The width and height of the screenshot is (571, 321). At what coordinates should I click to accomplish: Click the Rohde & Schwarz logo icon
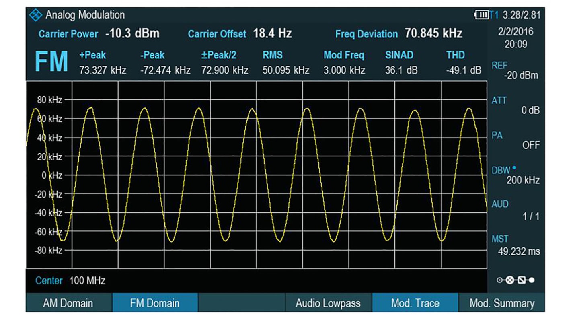35,15
